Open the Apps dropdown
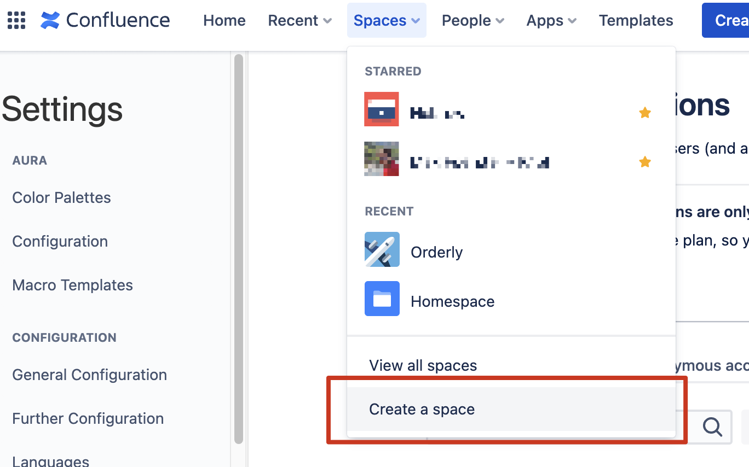 551,20
